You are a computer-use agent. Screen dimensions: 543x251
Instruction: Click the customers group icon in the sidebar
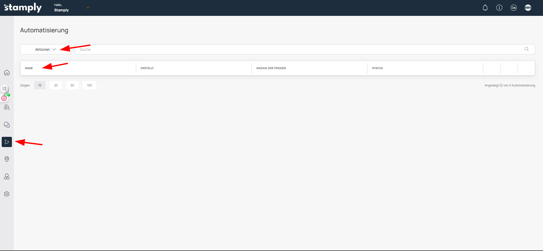[x=7, y=107]
